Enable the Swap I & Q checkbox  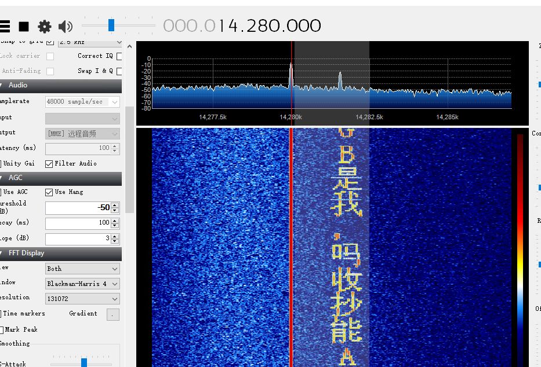[119, 71]
